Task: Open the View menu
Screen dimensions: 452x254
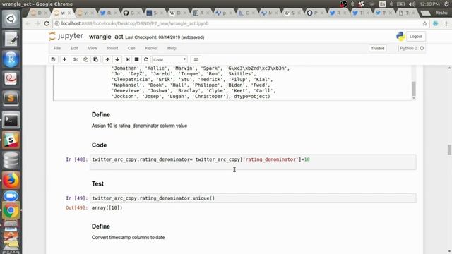Action: (x=93, y=48)
